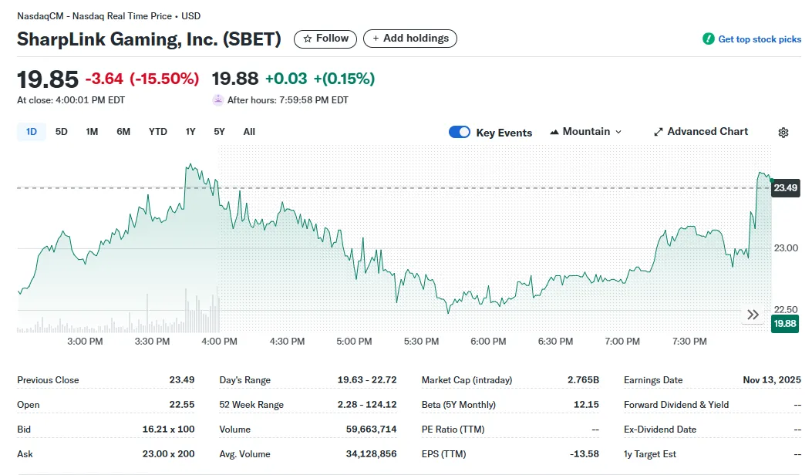Image resolution: width=812 pixels, height=475 pixels.
Task: Click the green 19.88 current price tag
Action: click(785, 324)
